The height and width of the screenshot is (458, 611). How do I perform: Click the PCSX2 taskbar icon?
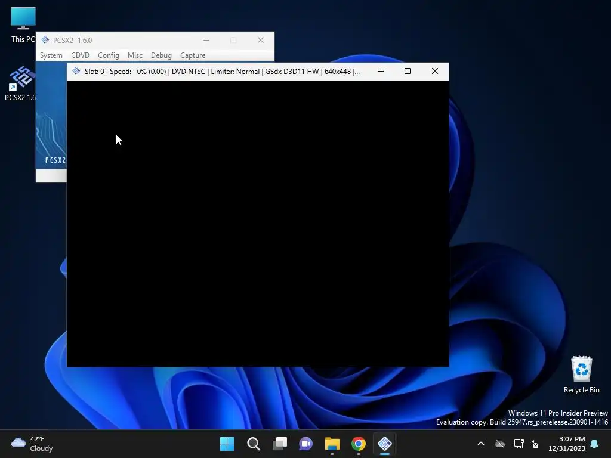pyautogui.click(x=385, y=444)
